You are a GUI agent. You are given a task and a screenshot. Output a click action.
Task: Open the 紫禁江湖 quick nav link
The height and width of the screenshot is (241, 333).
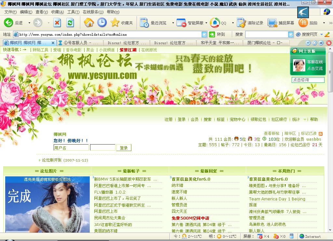pyautogui.click(x=128, y=50)
